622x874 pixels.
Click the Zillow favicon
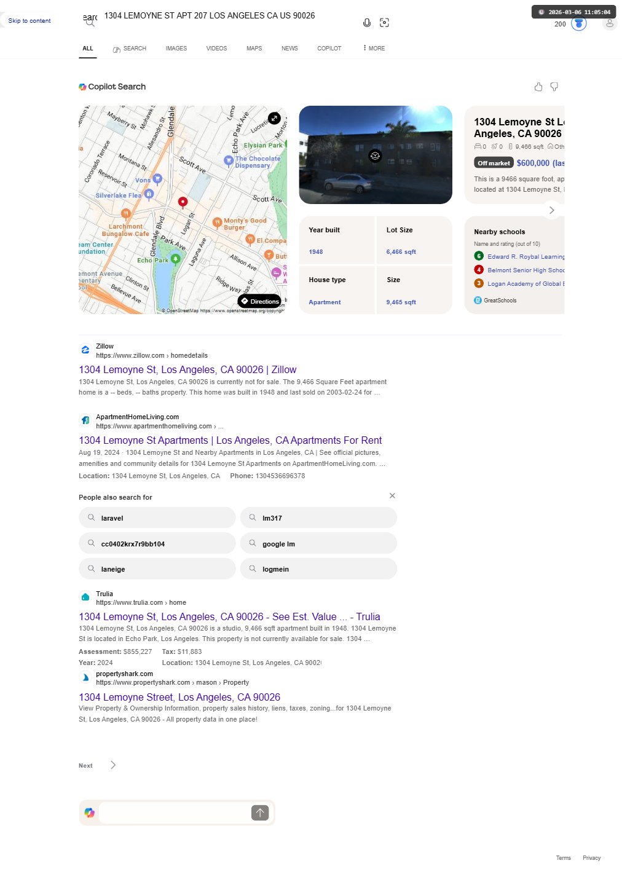pos(85,350)
